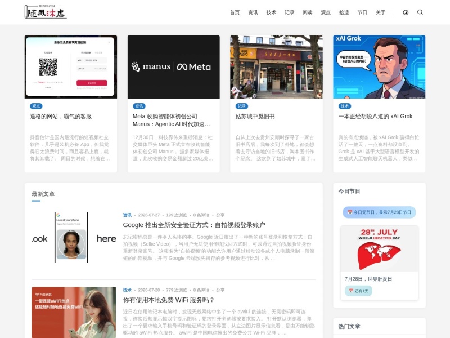Go to 技术 navigation item
Image resolution: width=450 pixels, height=338 pixels.
[x=271, y=12]
